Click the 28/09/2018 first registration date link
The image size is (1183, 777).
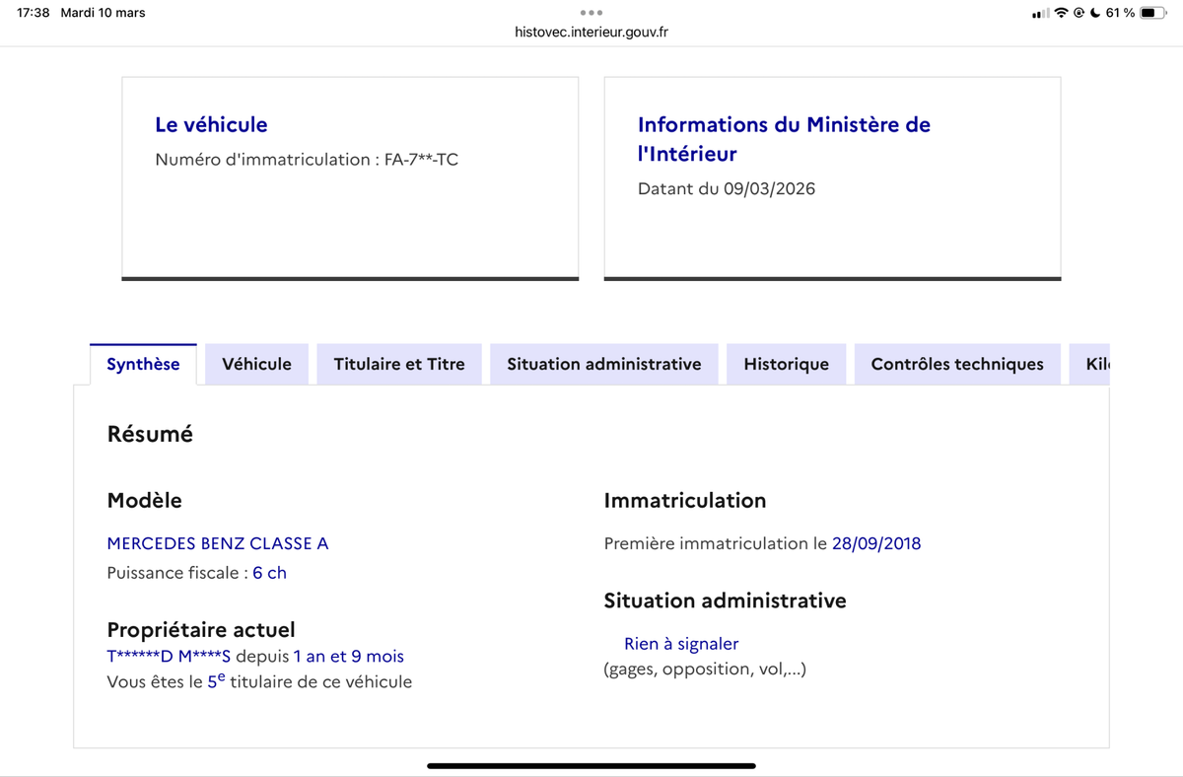click(878, 543)
